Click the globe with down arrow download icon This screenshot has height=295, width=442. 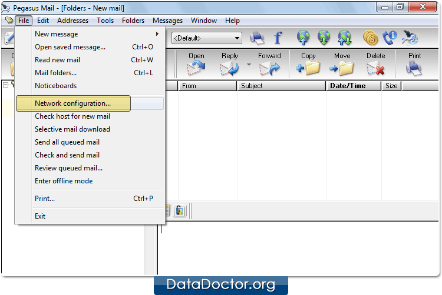[324, 38]
